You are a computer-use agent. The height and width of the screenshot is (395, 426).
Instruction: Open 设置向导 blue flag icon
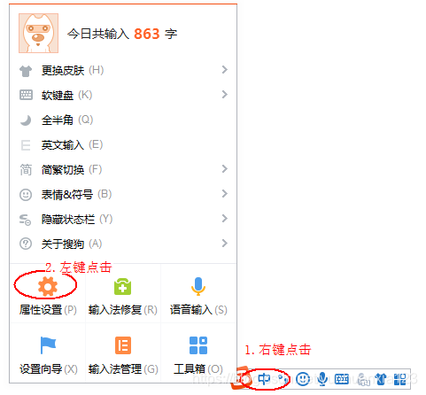(48, 345)
